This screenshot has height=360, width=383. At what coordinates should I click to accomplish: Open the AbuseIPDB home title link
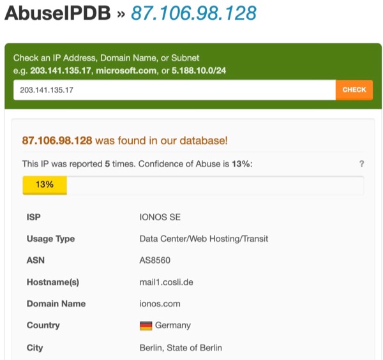click(57, 13)
